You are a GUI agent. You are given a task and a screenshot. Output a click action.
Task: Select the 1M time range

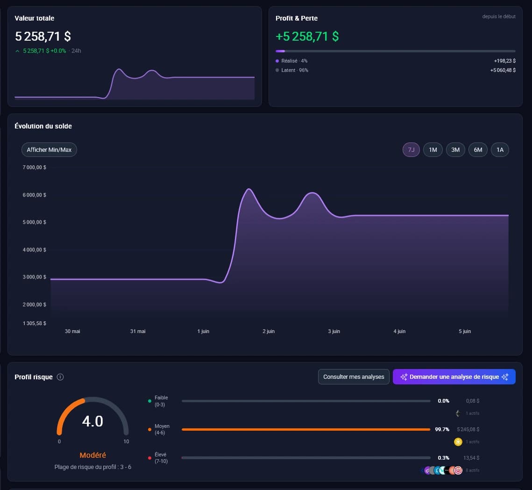(x=433, y=149)
